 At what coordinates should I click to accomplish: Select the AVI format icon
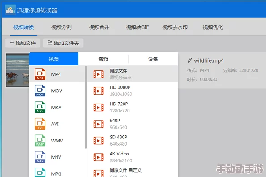pyautogui.click(x=40, y=124)
